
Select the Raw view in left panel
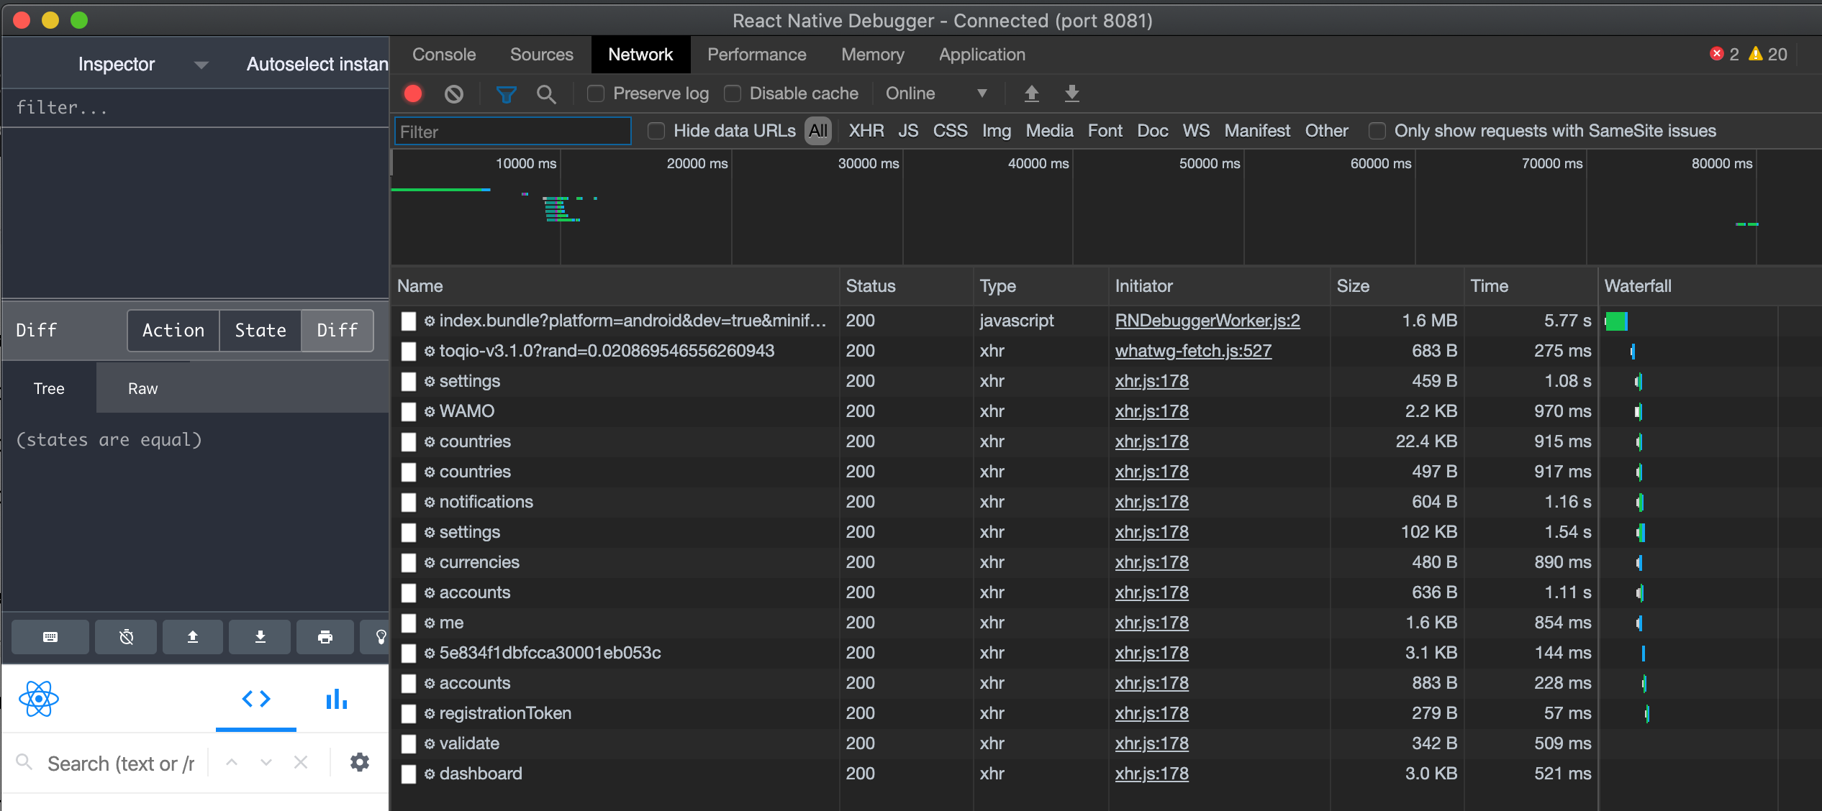point(142,389)
